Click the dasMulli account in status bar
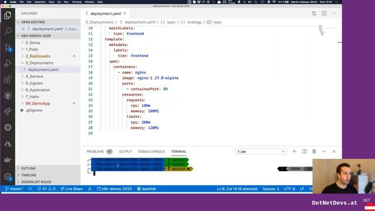This screenshot has width=375, height=211. pos(146,189)
